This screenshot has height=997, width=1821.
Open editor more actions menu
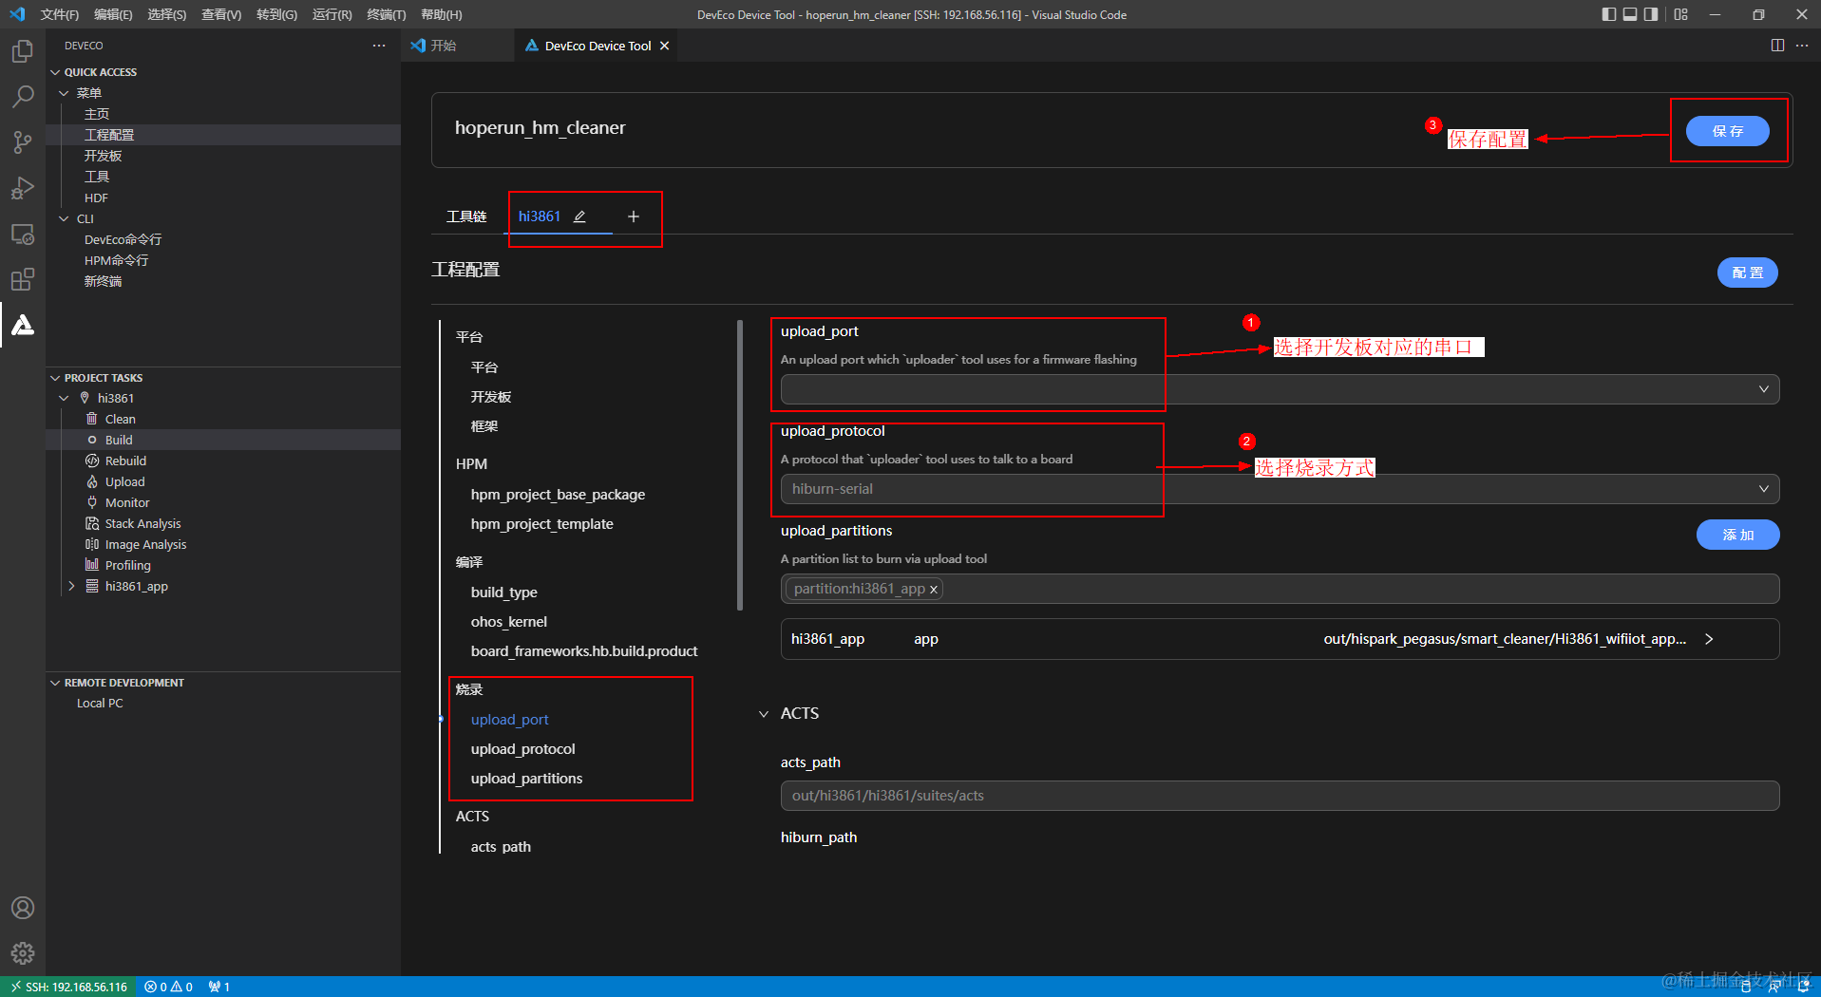1802,46
